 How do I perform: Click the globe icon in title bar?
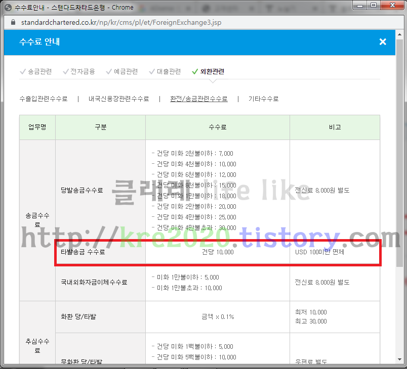(x=8, y=8)
